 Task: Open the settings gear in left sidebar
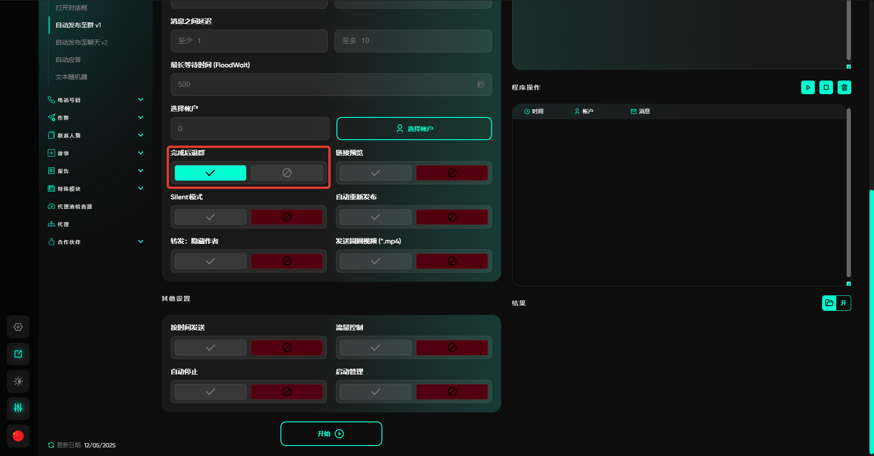coord(18,327)
